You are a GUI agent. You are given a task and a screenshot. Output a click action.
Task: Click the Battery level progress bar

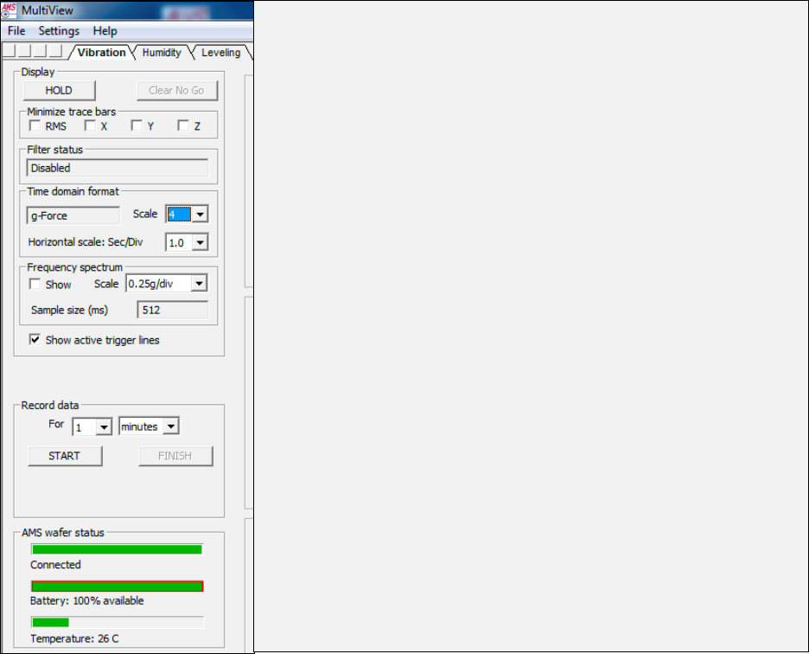pyautogui.click(x=118, y=587)
